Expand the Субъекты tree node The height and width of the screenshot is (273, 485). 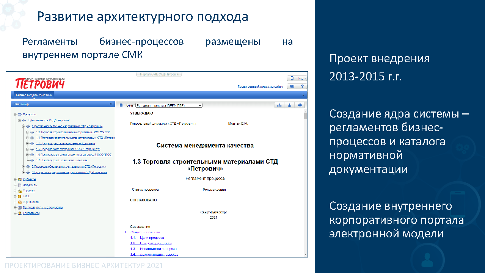[x=15, y=180]
